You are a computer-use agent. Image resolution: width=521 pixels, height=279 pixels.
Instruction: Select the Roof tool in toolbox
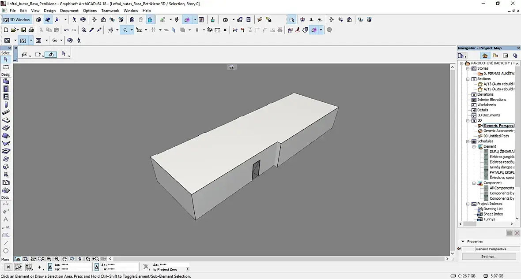(6, 136)
